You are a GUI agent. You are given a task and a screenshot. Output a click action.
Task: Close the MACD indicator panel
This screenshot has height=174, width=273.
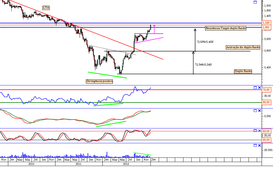click(259, 111)
